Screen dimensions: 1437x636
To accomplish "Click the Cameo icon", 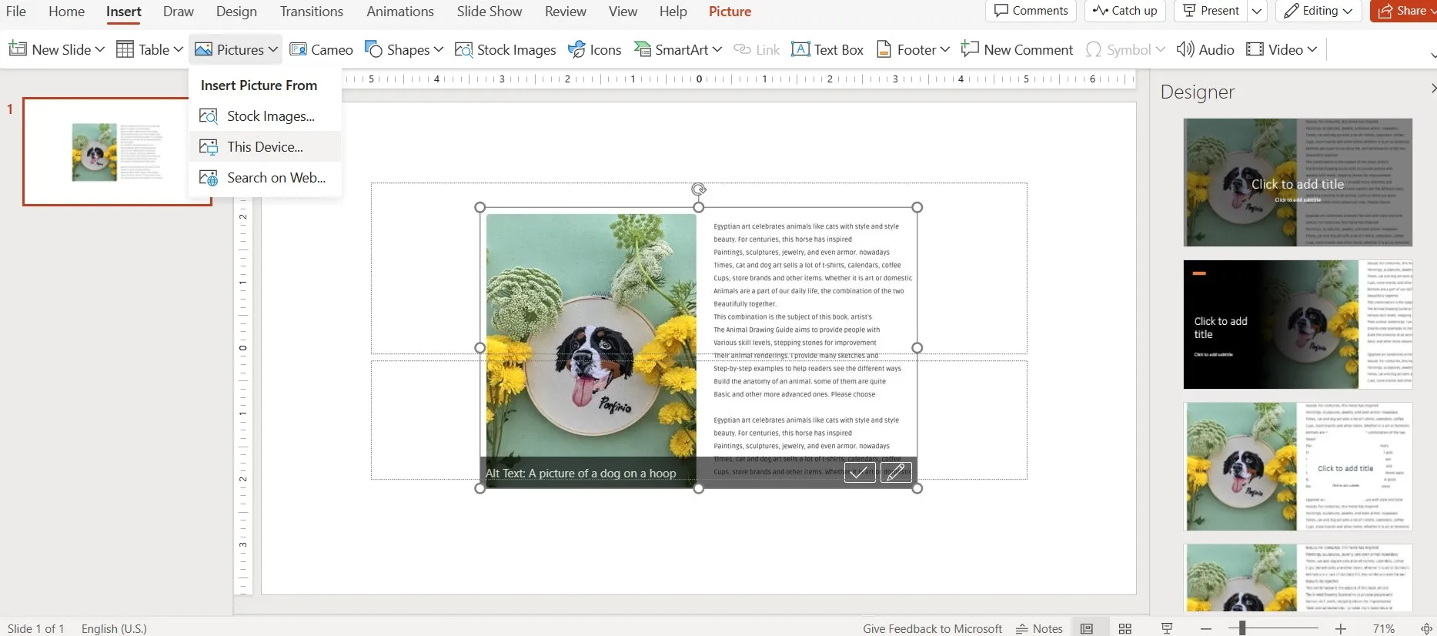I will 298,49.
